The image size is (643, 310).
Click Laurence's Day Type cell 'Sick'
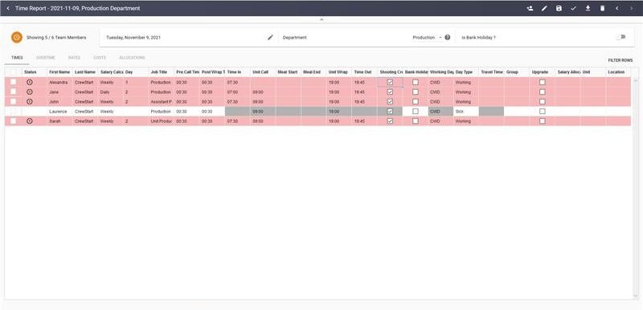point(466,112)
